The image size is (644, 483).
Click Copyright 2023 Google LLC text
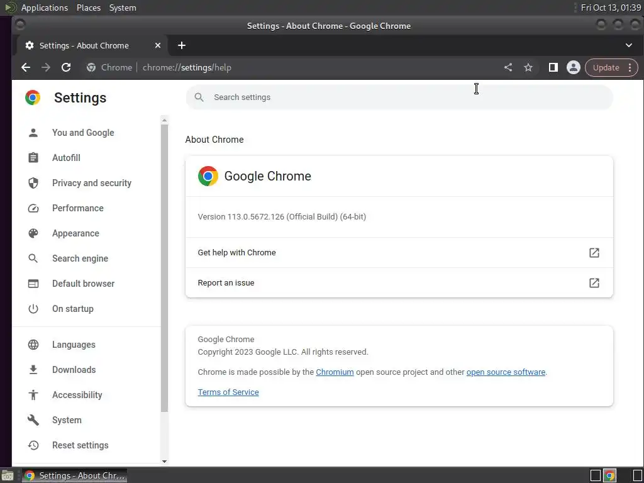click(283, 352)
